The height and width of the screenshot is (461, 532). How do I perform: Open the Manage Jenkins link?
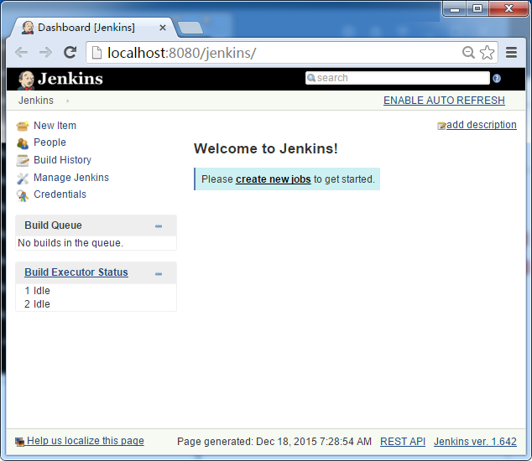click(x=71, y=178)
